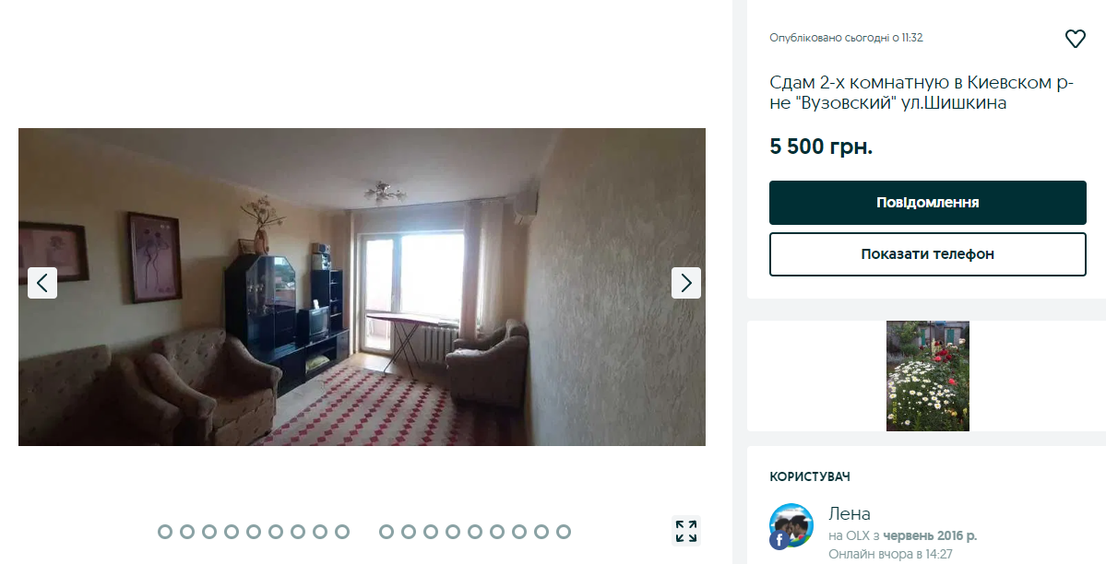Image resolution: width=1106 pixels, height=564 pixels.
Task: Jump to the fourth gallery dot
Action: (x=232, y=532)
